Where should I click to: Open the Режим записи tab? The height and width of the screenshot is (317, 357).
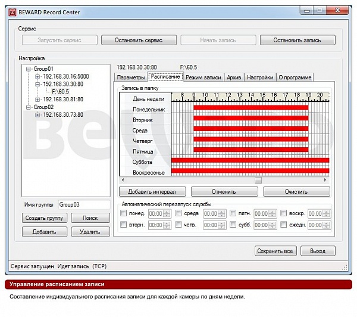pos(203,77)
